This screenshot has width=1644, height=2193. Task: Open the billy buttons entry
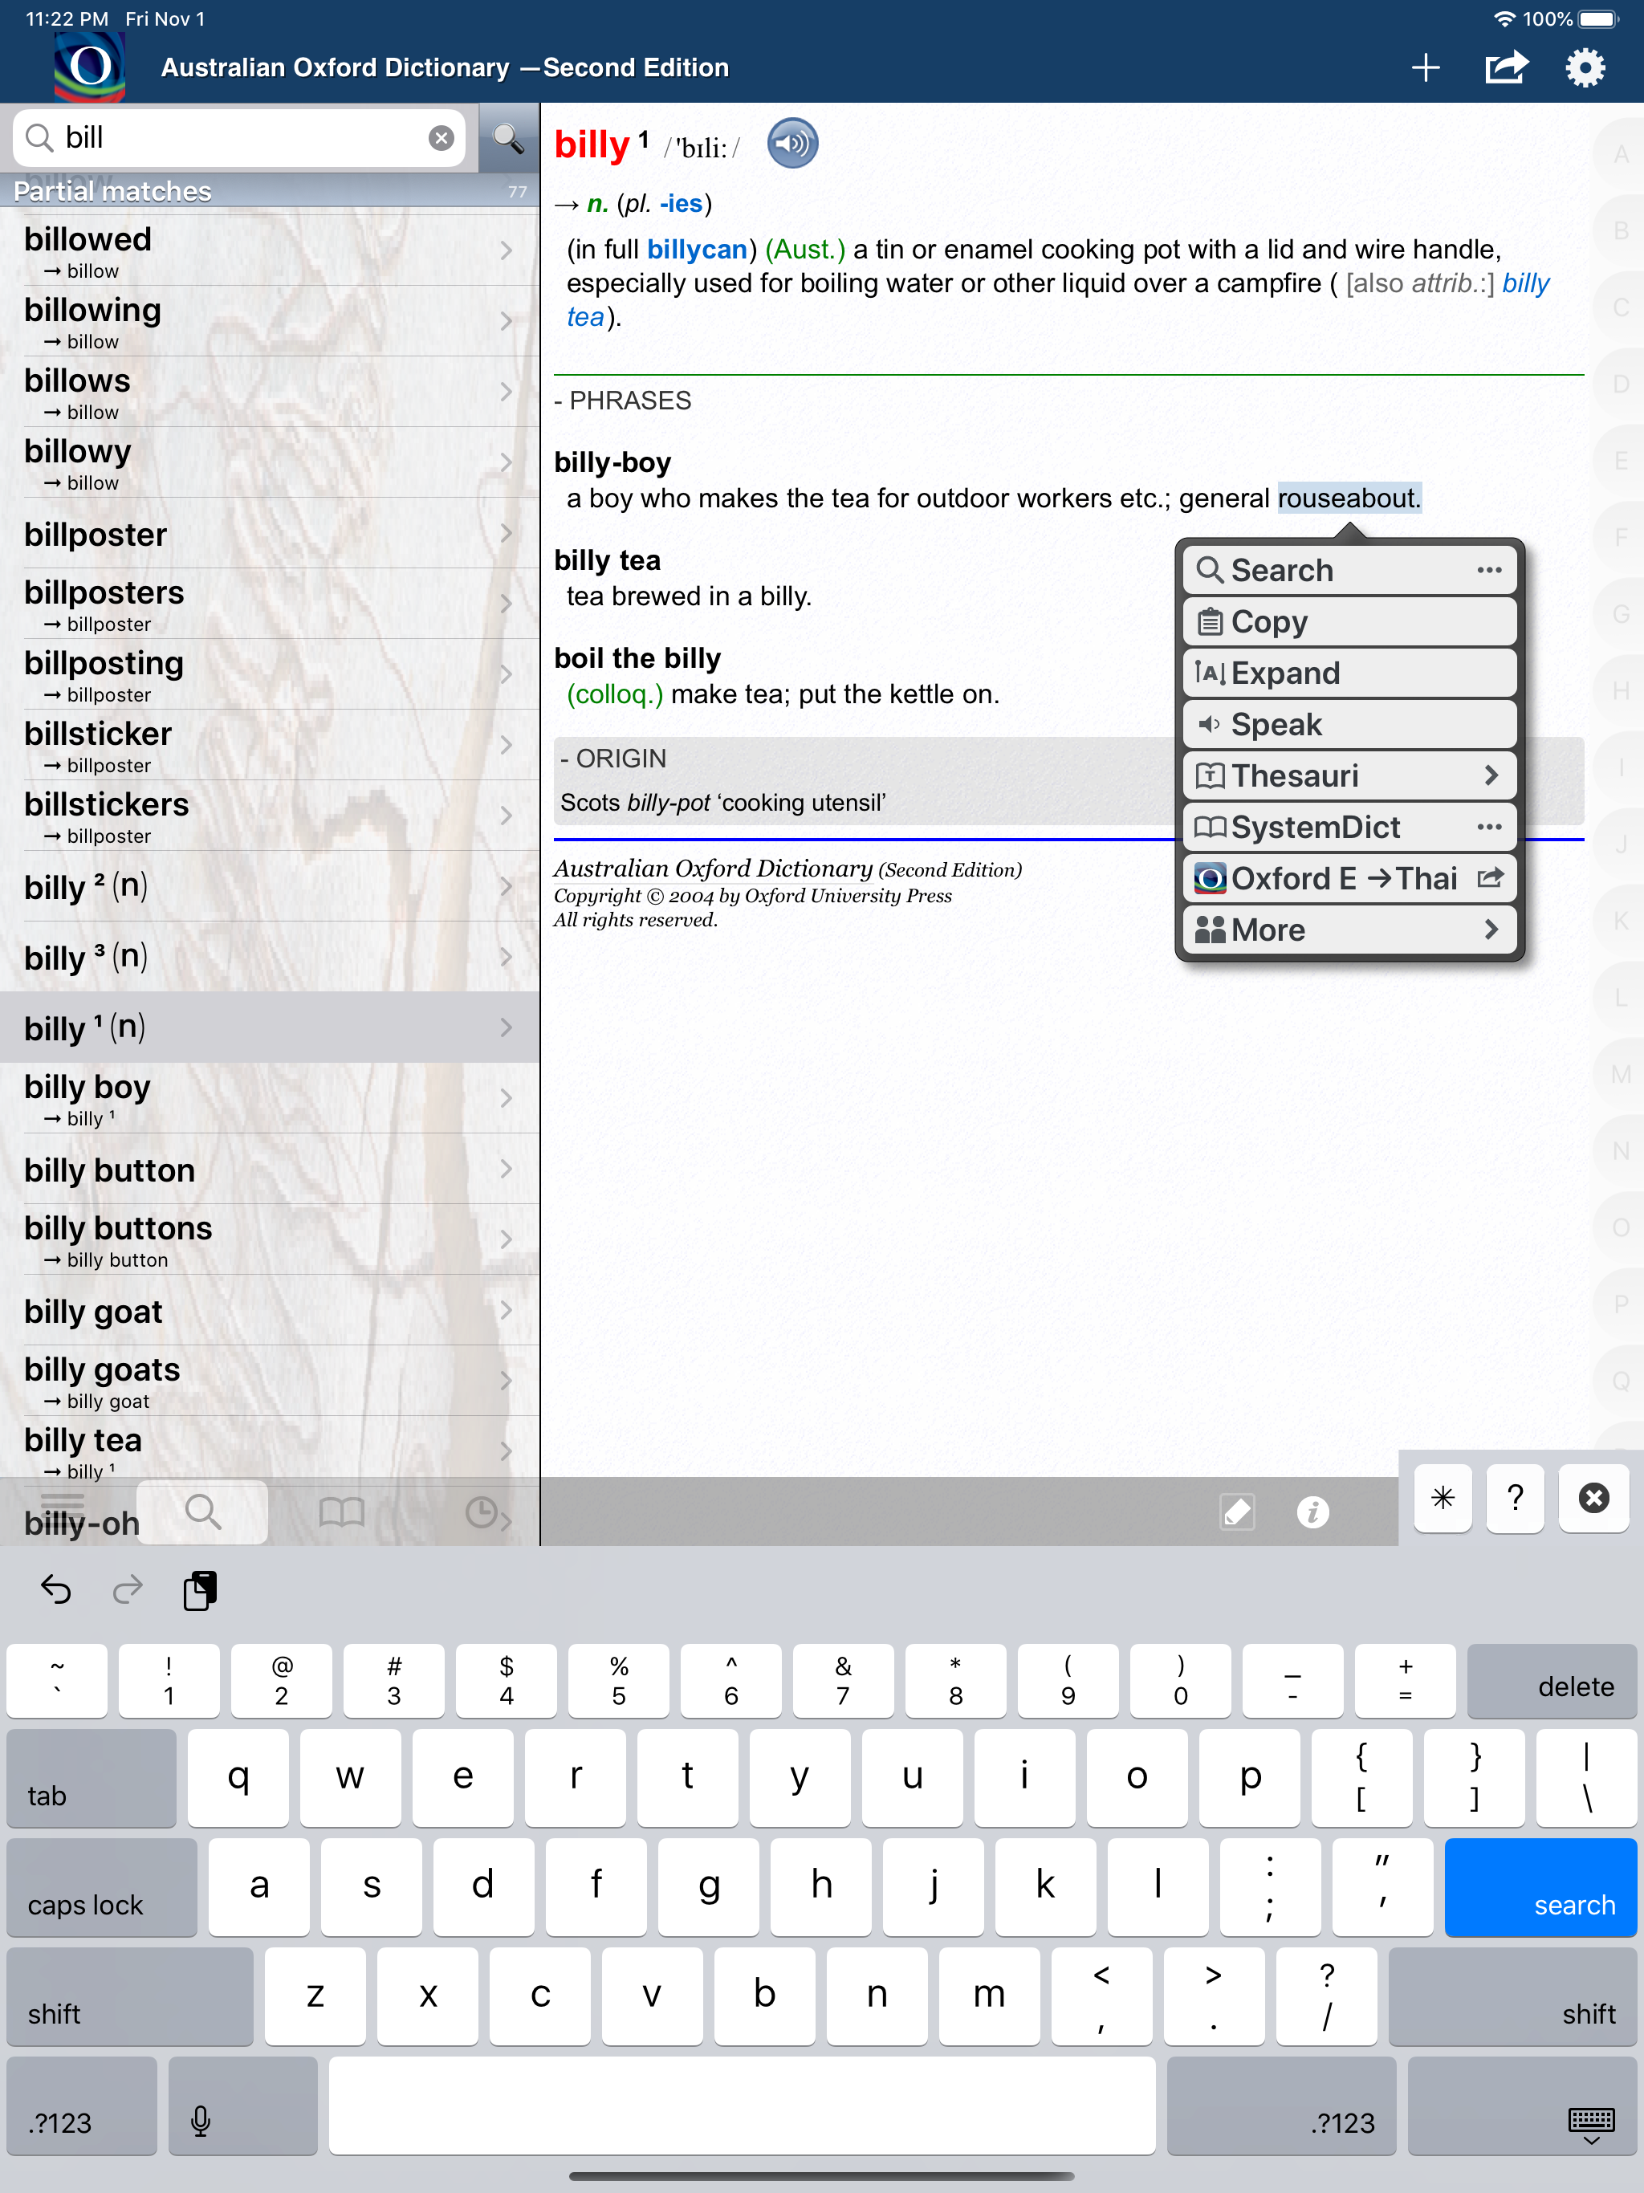coord(270,1239)
